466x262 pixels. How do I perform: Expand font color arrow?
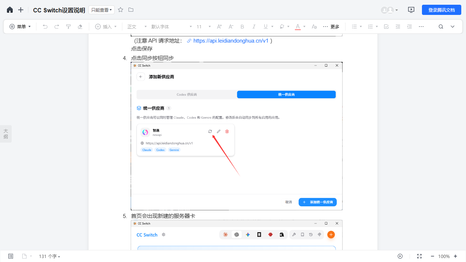[x=304, y=27]
